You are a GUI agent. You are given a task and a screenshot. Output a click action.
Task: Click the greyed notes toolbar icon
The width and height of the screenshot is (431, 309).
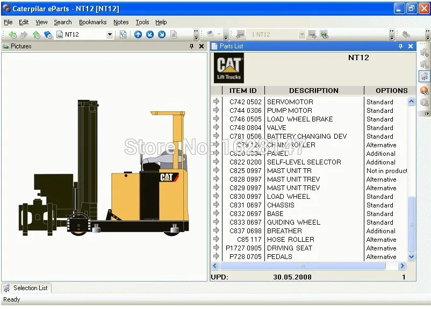click(x=211, y=34)
